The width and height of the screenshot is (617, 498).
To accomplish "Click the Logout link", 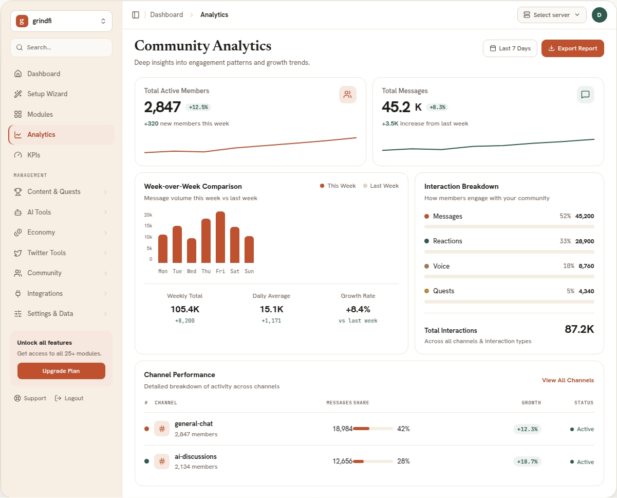I will tap(69, 398).
